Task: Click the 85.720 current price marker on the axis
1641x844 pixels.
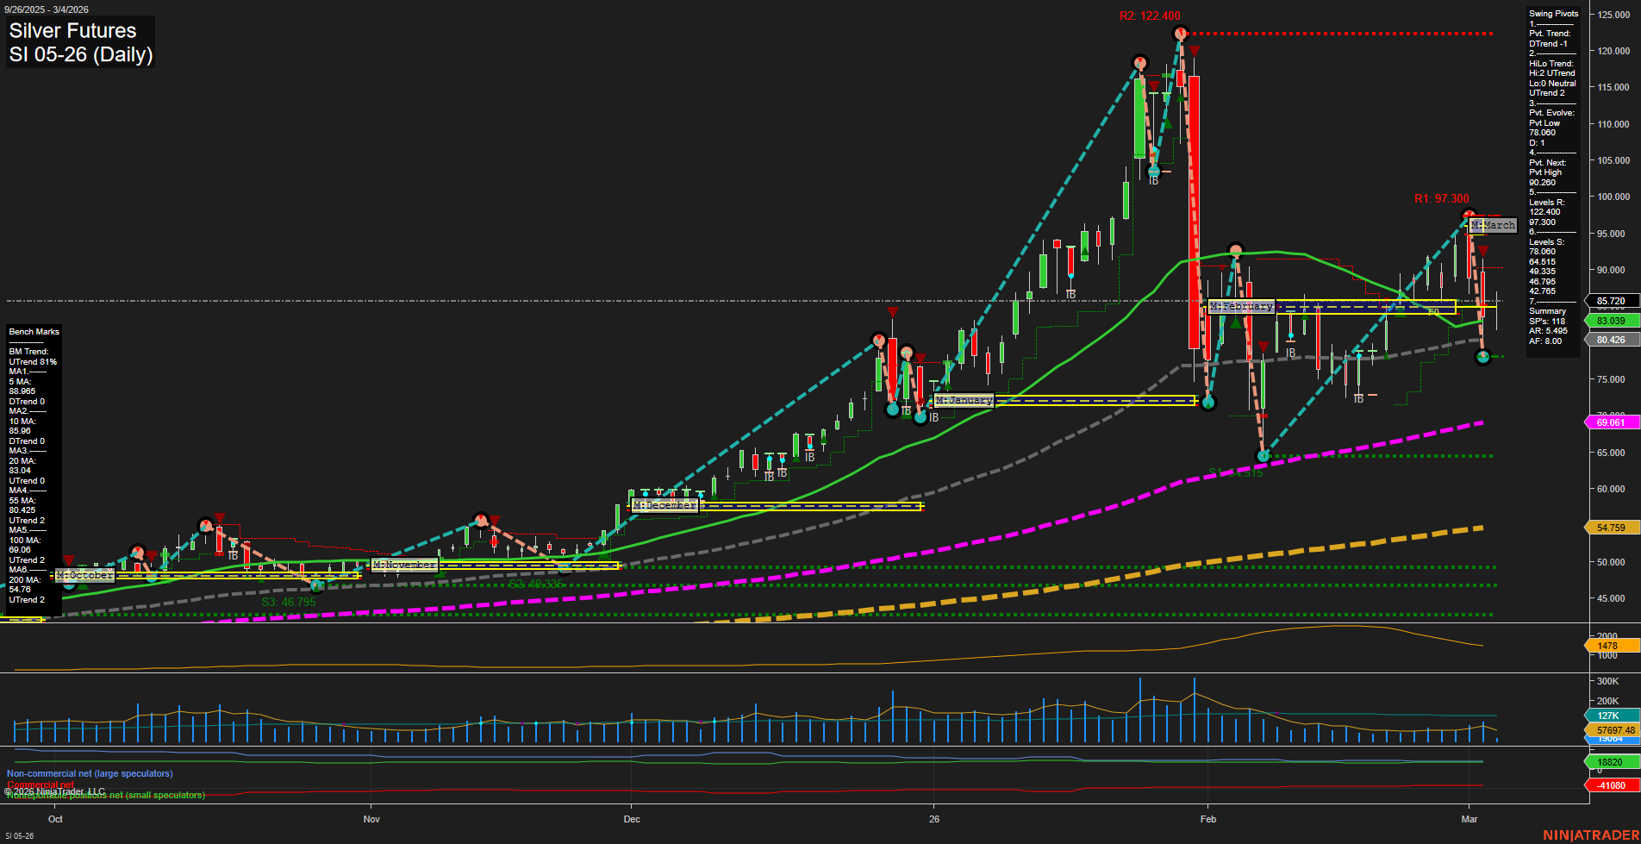Action: pos(1611,301)
